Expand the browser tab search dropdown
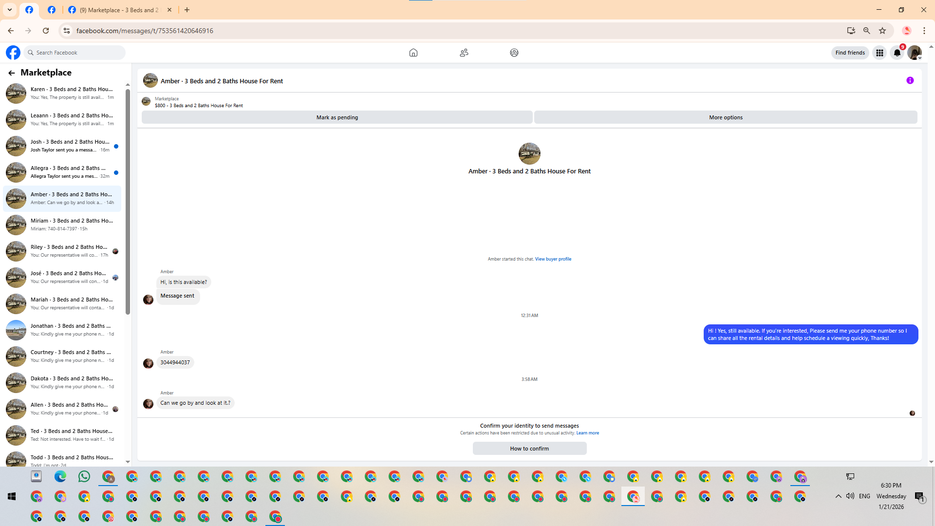Screen dimensions: 935x526 point(10,10)
